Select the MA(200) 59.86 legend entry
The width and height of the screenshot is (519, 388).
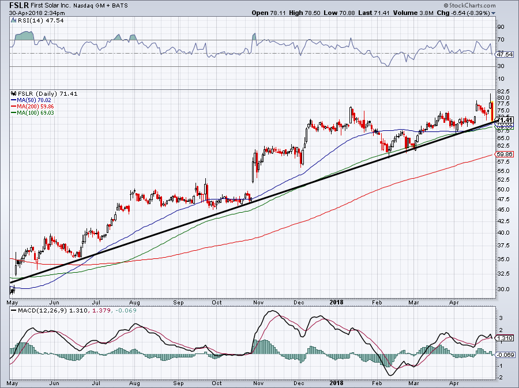(x=35, y=107)
